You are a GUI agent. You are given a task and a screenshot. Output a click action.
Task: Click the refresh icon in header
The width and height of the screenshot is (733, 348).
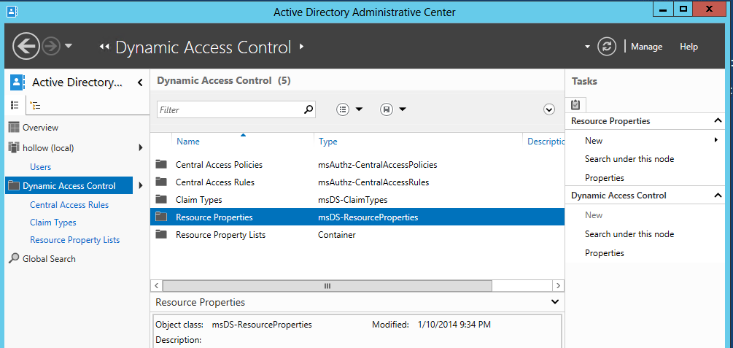point(607,47)
